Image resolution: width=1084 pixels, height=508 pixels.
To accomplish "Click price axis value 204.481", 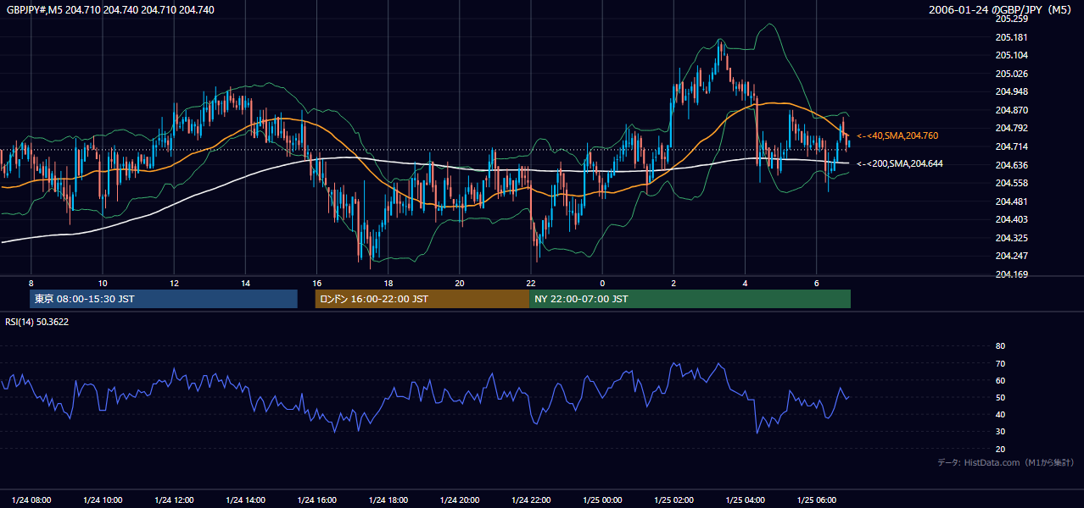I will pos(1011,202).
